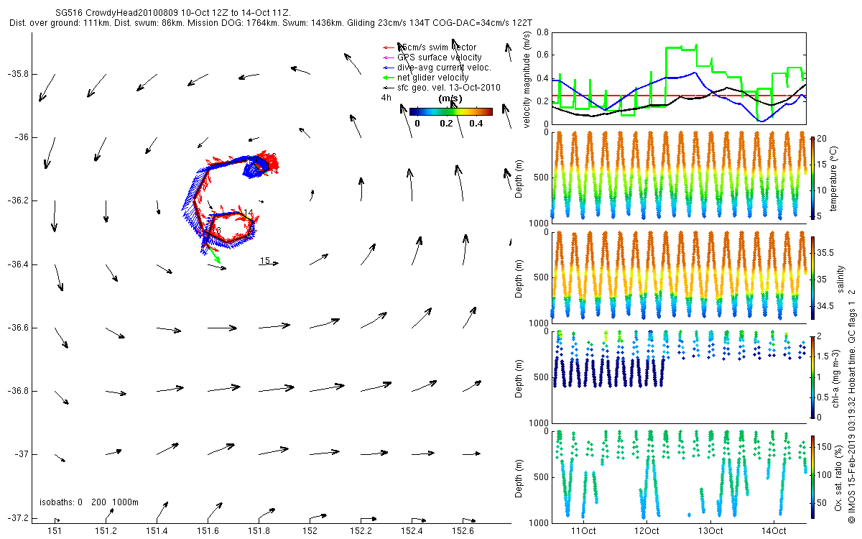Click the "152.6" longitude tick label
This screenshot has height=539, width=862.
click(x=463, y=531)
